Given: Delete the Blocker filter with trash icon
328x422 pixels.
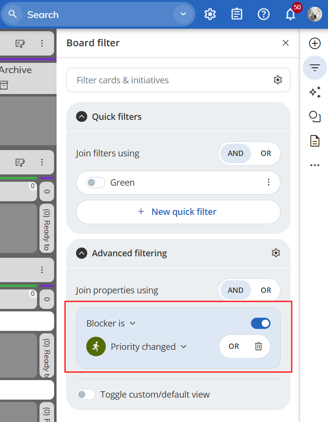Looking at the screenshot, I should coord(258,346).
